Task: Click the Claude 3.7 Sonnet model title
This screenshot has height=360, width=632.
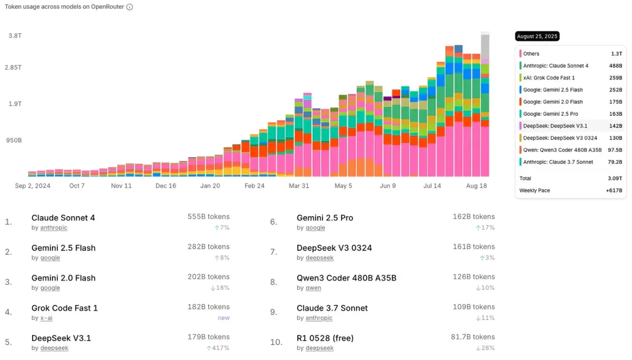Action: point(332,308)
